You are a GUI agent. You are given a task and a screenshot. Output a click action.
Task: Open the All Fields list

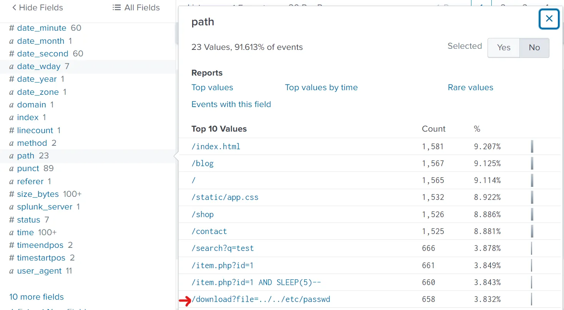(136, 8)
